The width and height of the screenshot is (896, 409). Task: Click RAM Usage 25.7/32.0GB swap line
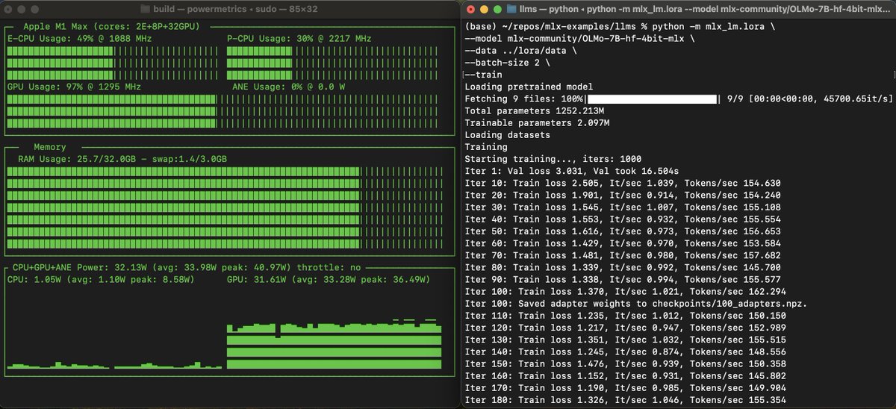(x=122, y=159)
